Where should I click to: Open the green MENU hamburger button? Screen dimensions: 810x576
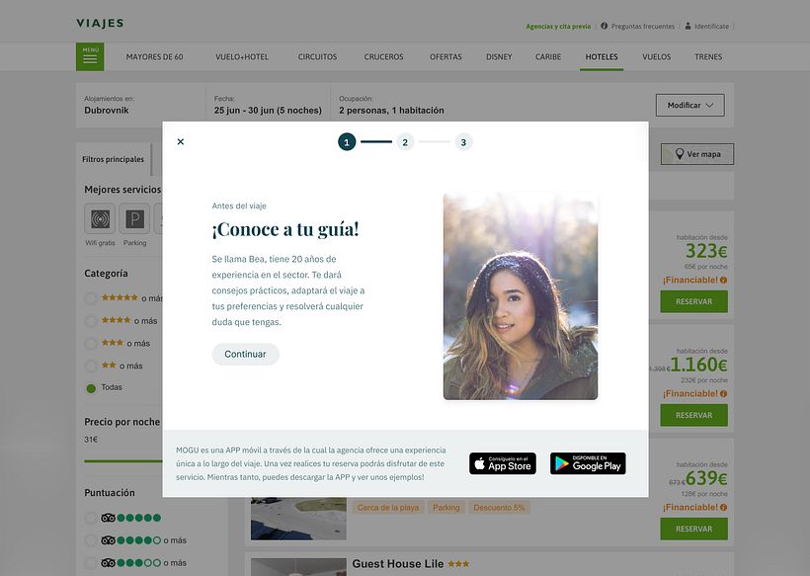tap(90, 56)
